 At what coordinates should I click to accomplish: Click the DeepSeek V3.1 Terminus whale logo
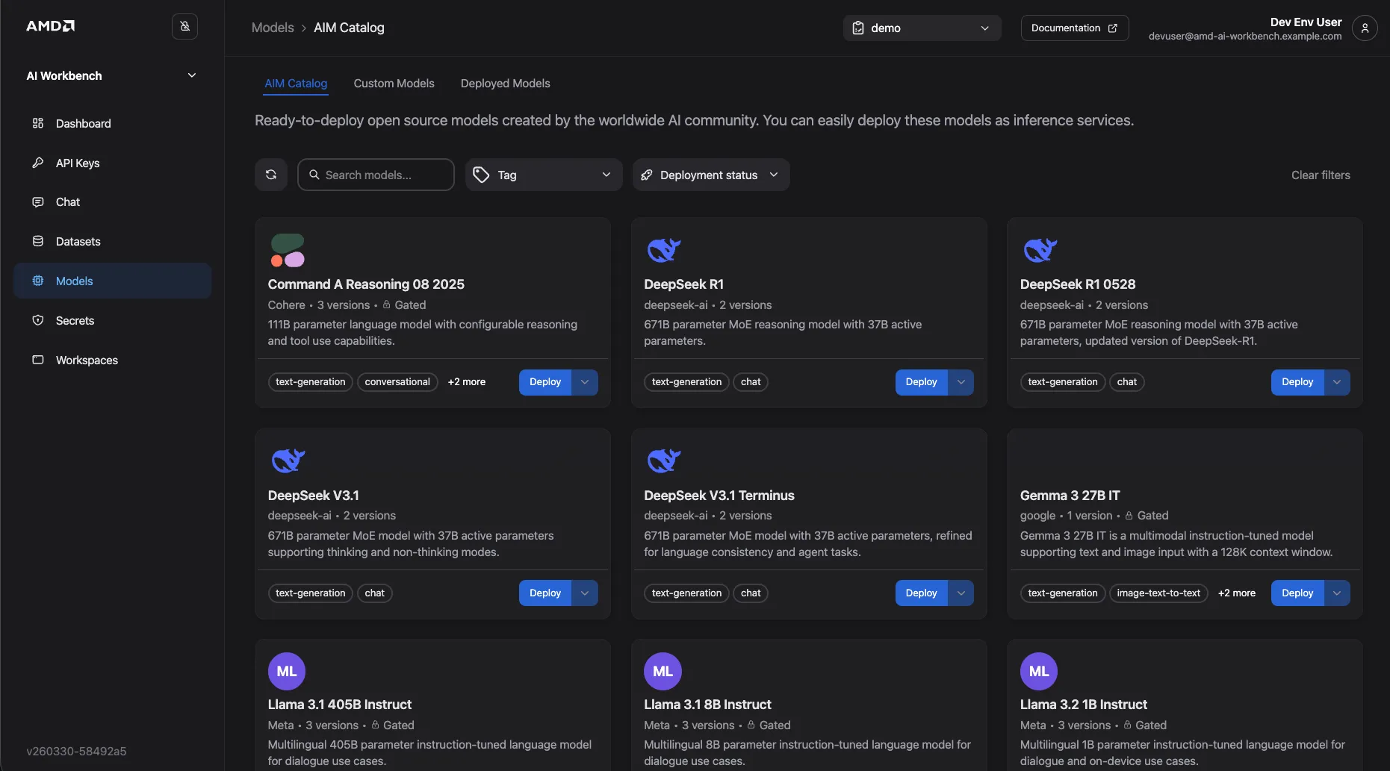coord(663,461)
